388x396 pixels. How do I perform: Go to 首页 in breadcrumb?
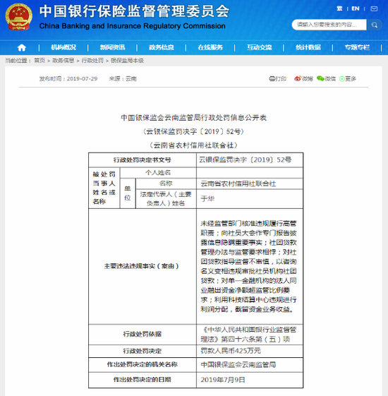(40, 61)
